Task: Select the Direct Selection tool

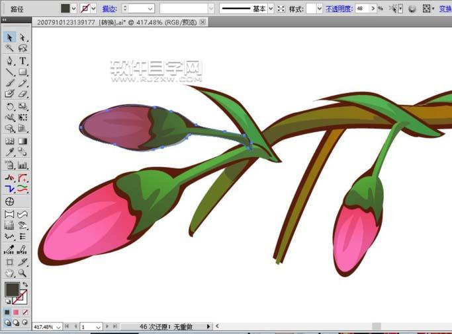Action: click(23, 37)
